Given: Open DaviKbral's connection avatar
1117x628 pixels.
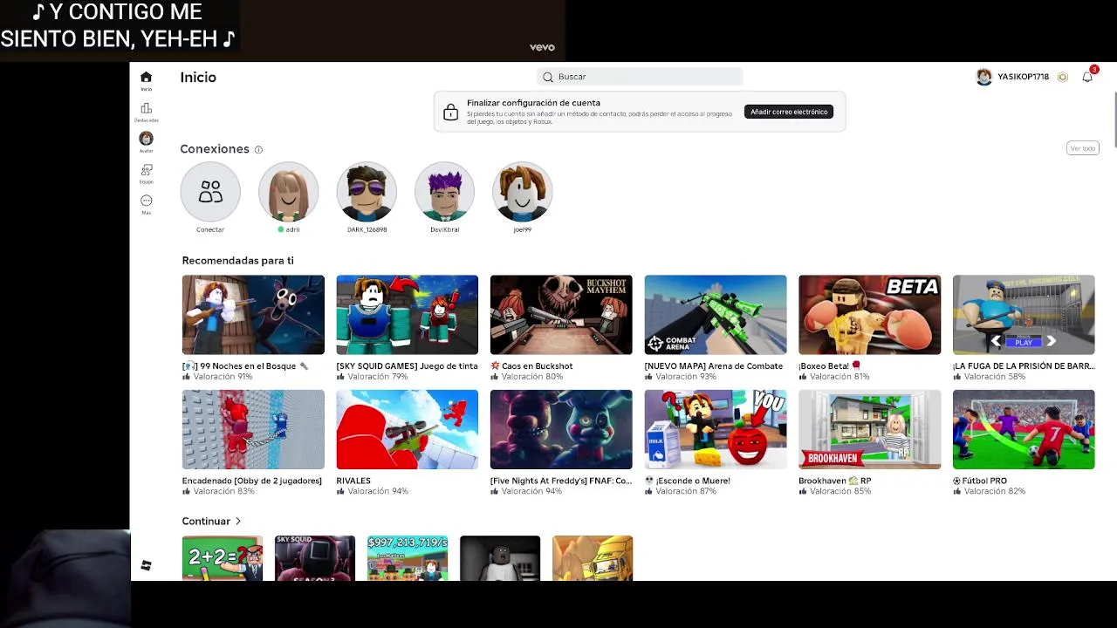Looking at the screenshot, I should coord(444,191).
